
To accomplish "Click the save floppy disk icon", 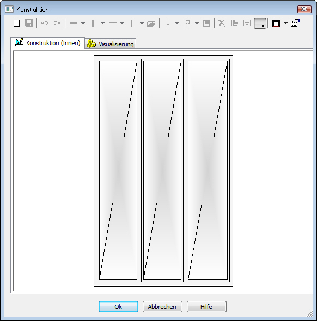I will coord(29,23).
